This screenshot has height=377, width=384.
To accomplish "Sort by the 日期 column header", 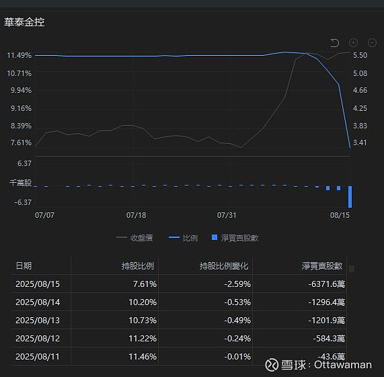I will (24, 265).
